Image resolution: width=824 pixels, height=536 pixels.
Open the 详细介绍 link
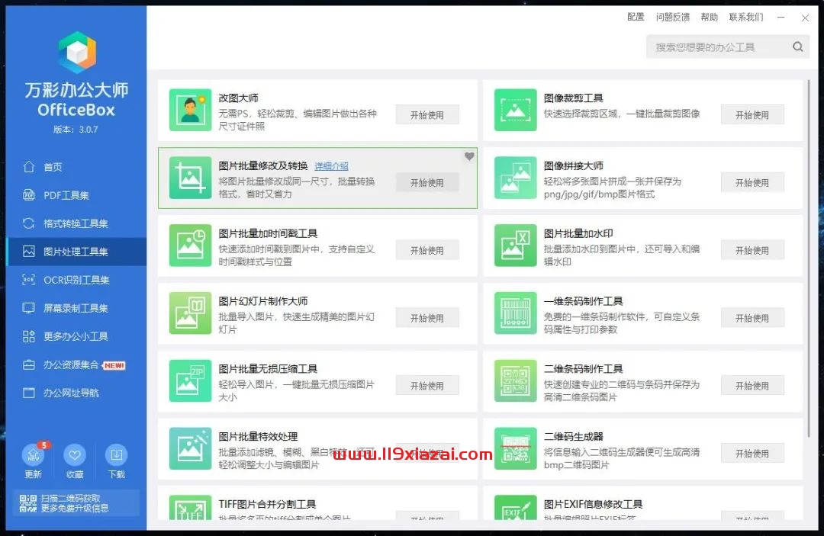point(331,166)
